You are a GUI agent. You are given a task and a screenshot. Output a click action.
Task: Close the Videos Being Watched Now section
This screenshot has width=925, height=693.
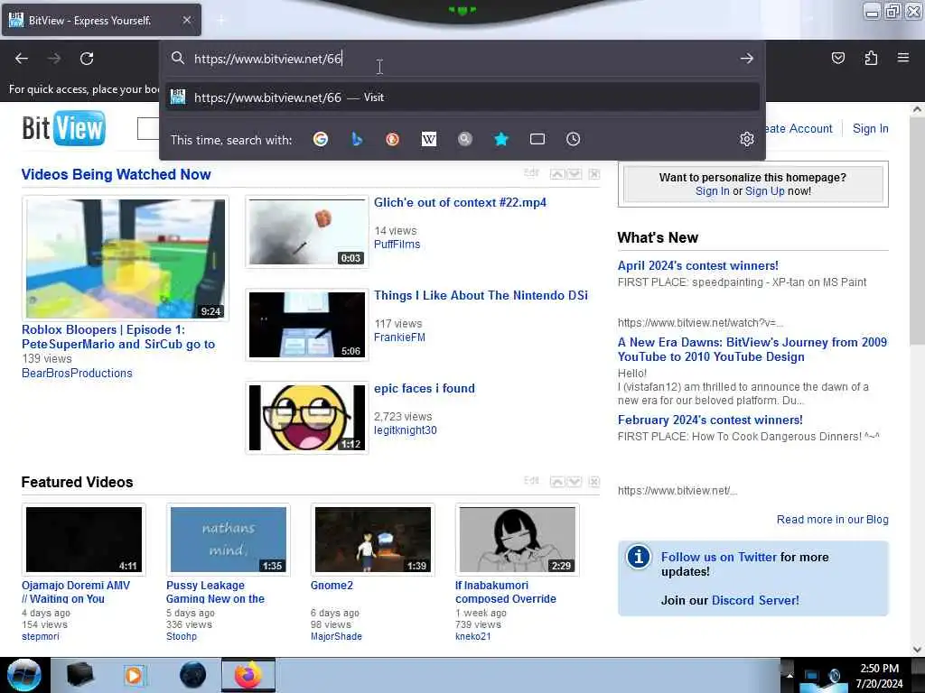(594, 174)
